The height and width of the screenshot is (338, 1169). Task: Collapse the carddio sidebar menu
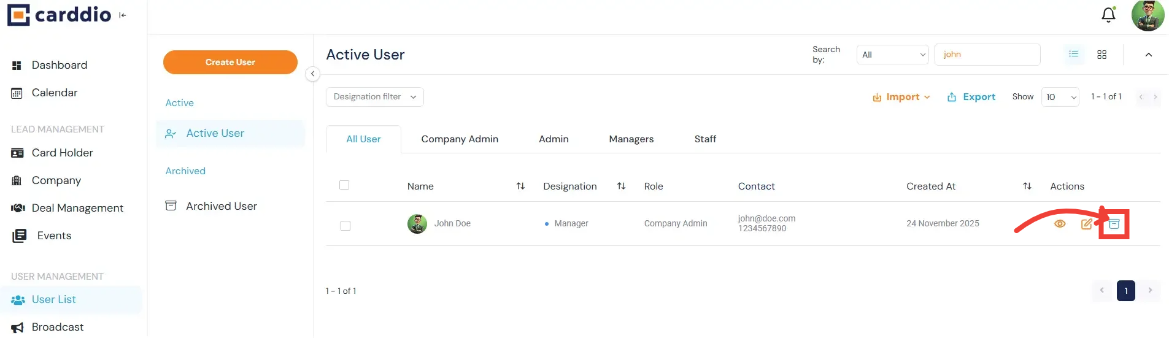pos(123,15)
